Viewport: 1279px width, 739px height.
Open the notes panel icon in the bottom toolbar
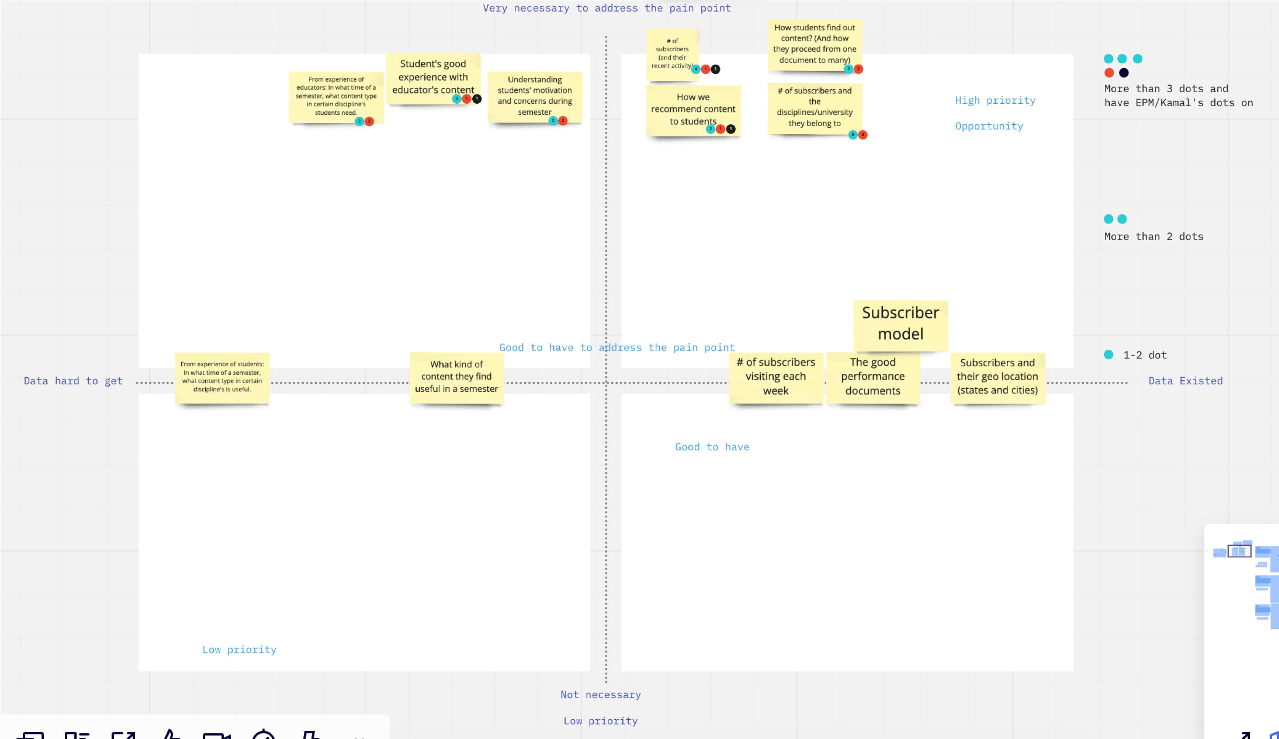point(77,736)
